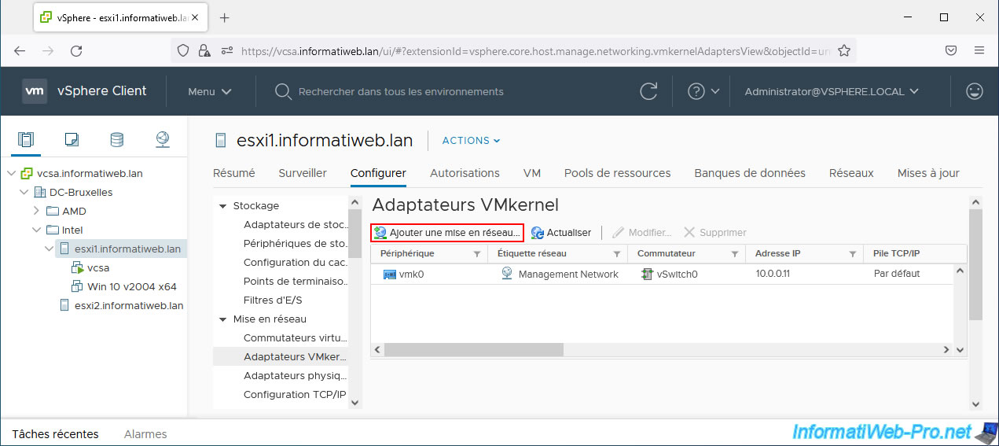Switch to the Banques de données tab
Image resolution: width=999 pixels, height=446 pixels.
pyautogui.click(x=750, y=173)
